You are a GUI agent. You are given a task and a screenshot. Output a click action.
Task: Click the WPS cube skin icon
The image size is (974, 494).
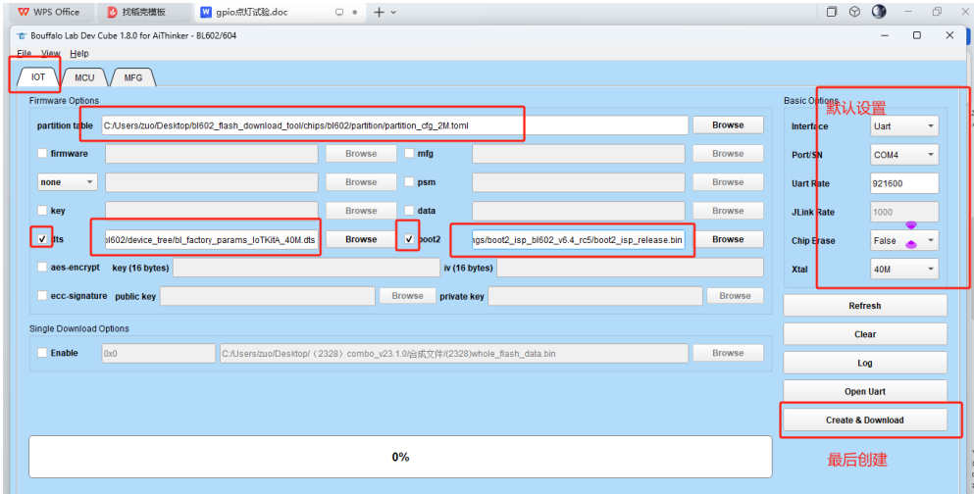point(854,11)
